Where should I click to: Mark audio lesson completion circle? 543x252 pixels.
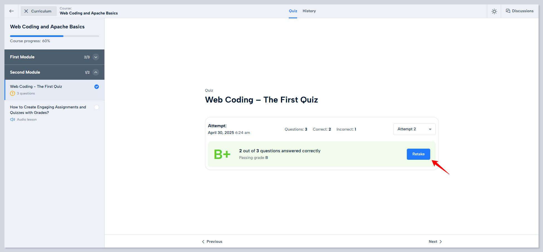(x=97, y=107)
